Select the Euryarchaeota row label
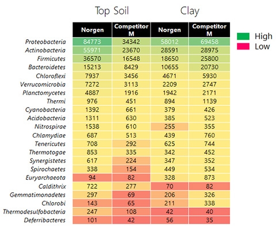Screen dimensions: 276x228 [45, 178]
